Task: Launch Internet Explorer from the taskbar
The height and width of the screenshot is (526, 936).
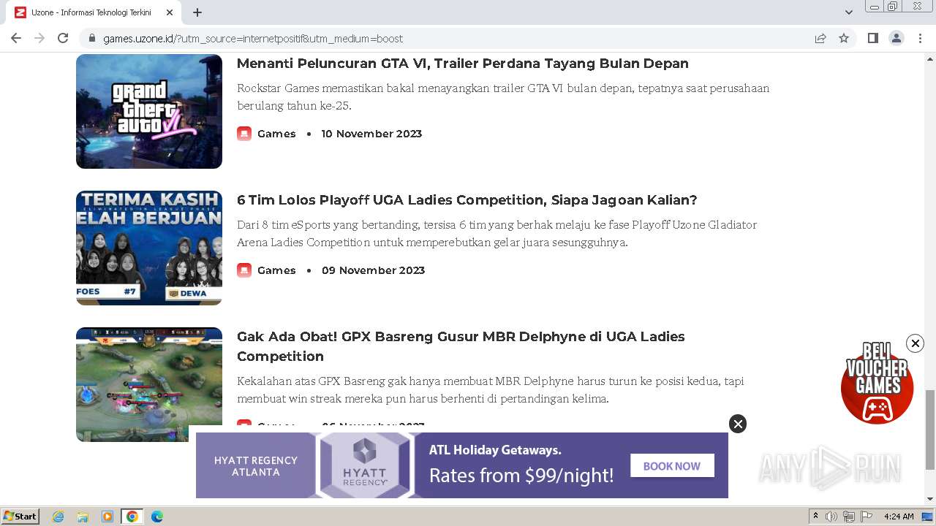Action: (58, 517)
